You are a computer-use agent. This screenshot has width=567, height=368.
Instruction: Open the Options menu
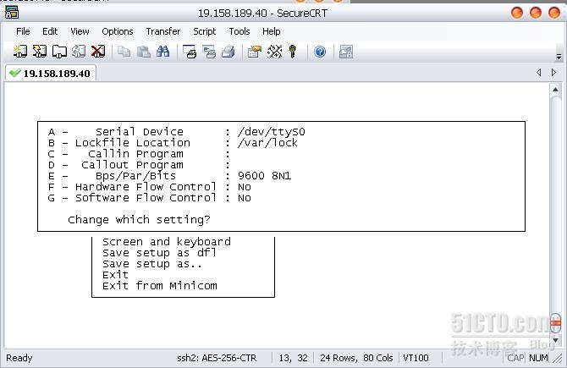pos(118,31)
